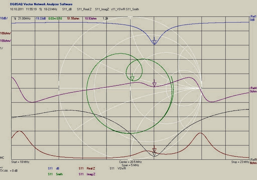
Task: Click the marker frequency 21.00MHz readout
Action: 24,18
